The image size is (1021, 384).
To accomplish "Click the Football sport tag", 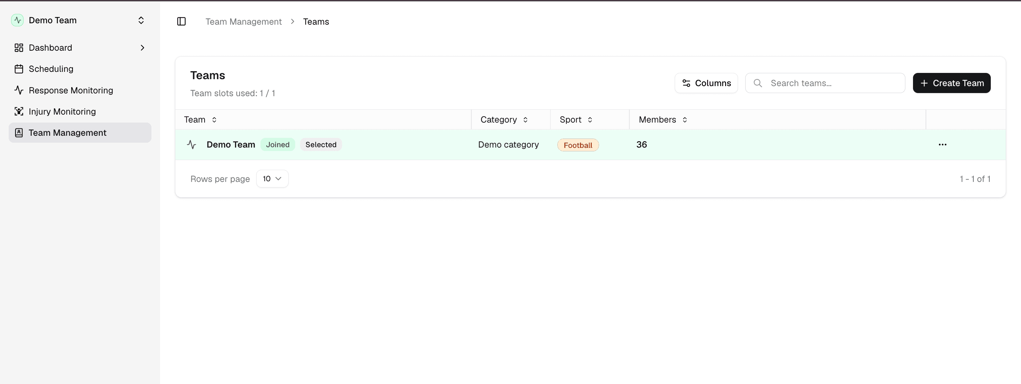I will tap(578, 145).
